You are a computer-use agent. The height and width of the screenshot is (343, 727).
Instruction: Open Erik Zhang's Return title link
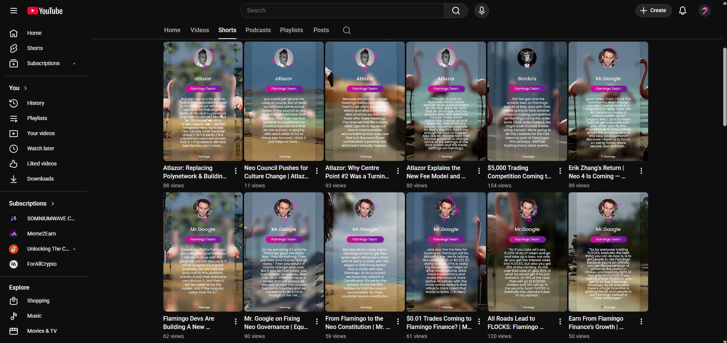[x=597, y=172]
